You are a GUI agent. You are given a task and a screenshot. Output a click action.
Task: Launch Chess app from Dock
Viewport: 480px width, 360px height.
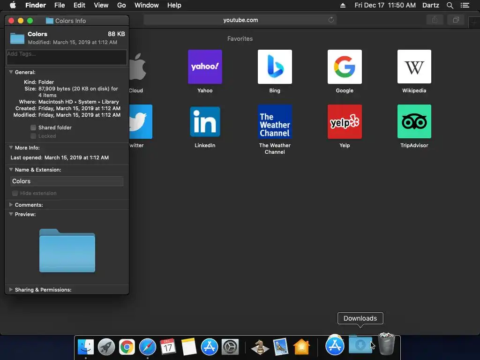(x=260, y=347)
